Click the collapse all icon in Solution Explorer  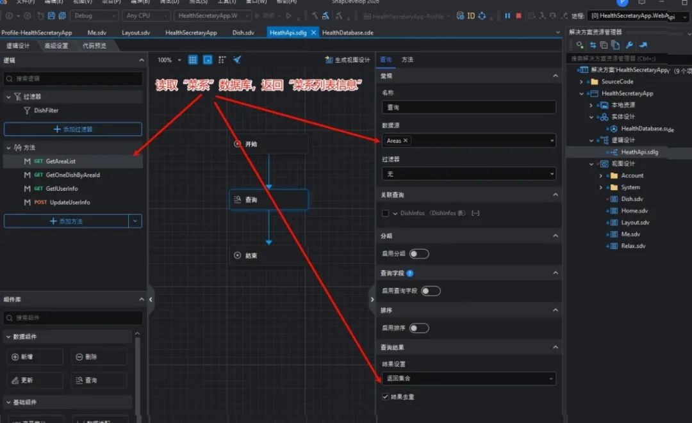coord(604,45)
